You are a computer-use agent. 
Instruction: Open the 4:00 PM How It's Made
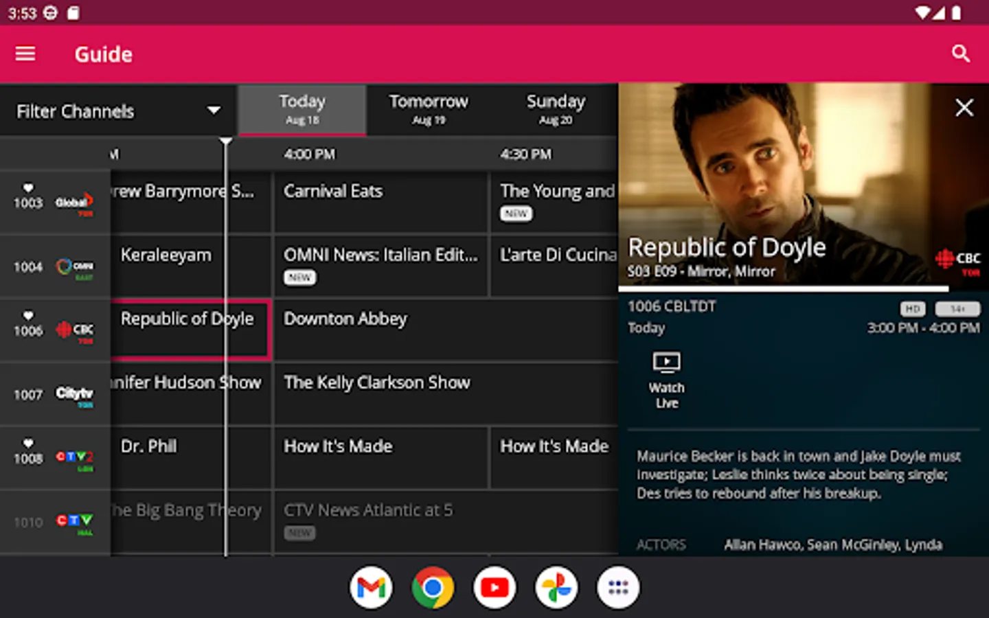coord(381,457)
